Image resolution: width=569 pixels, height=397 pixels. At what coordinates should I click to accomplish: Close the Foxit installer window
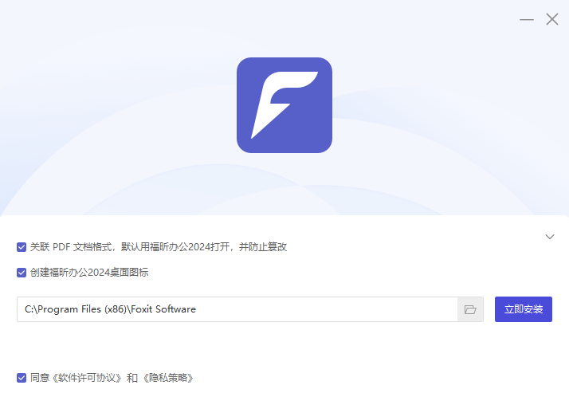point(552,19)
